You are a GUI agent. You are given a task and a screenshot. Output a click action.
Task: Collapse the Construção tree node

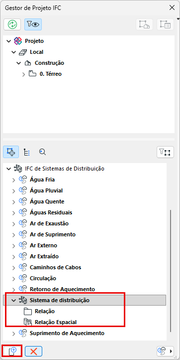19,63
